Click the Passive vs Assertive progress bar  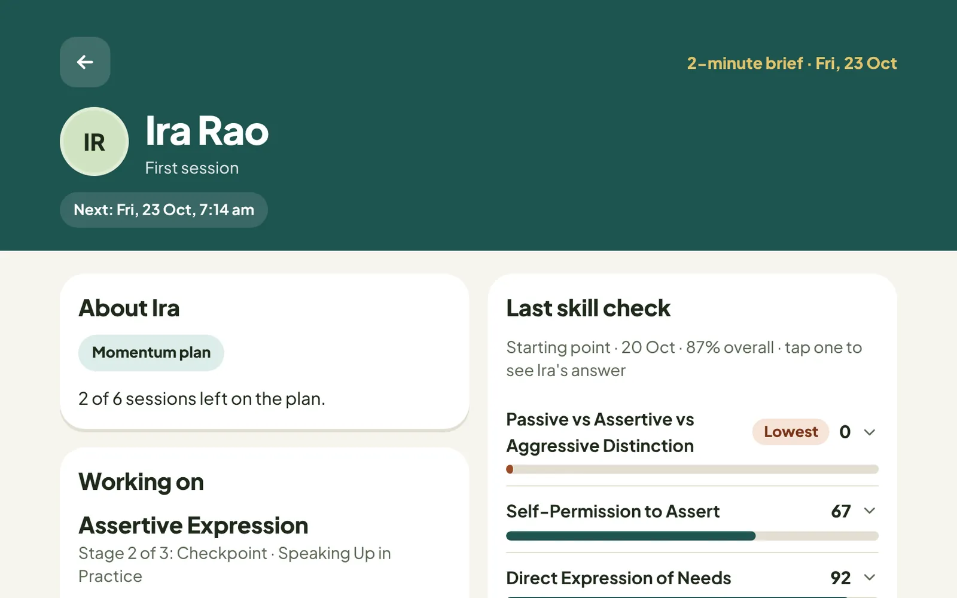(692, 469)
